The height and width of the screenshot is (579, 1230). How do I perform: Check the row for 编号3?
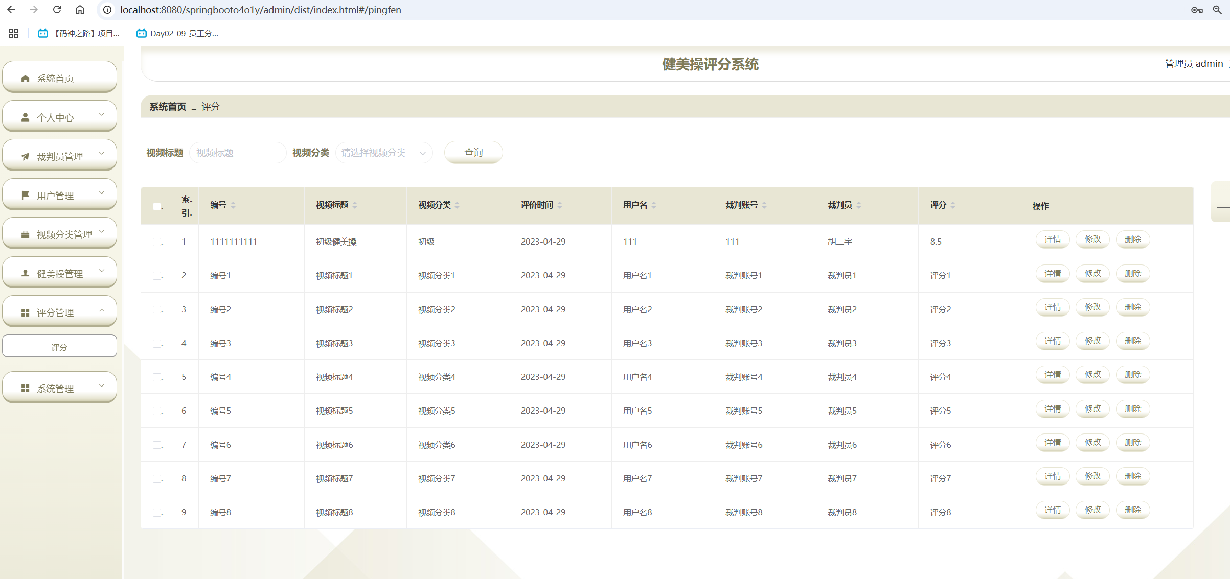tap(157, 343)
